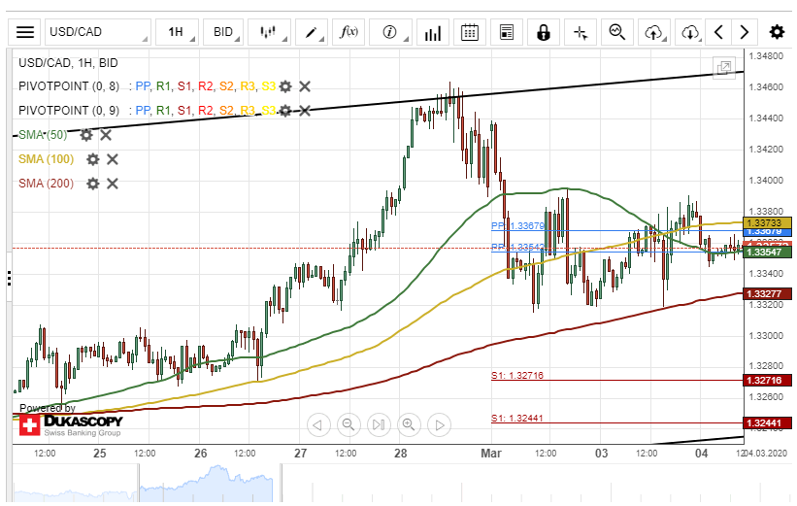The width and height of the screenshot is (797, 506).
Task: Click the 1.33277 SMA 200 price tag
Action: pos(767,293)
